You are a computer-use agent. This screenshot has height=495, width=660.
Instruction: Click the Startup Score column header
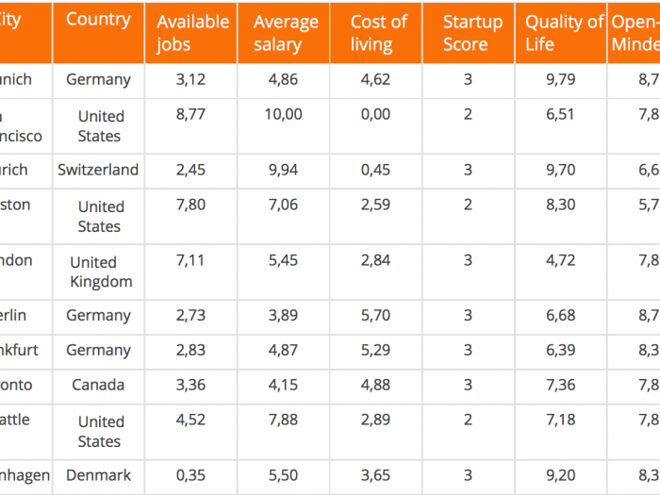(x=468, y=33)
